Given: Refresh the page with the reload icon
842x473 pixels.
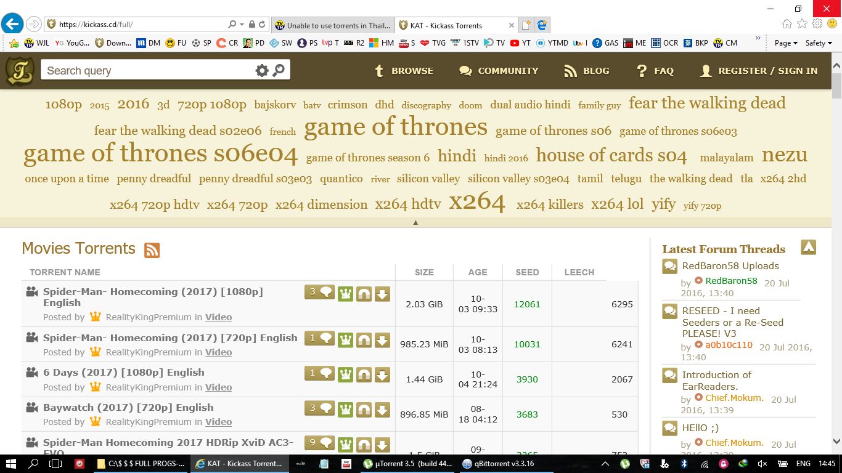Looking at the screenshot, I should pos(263,25).
